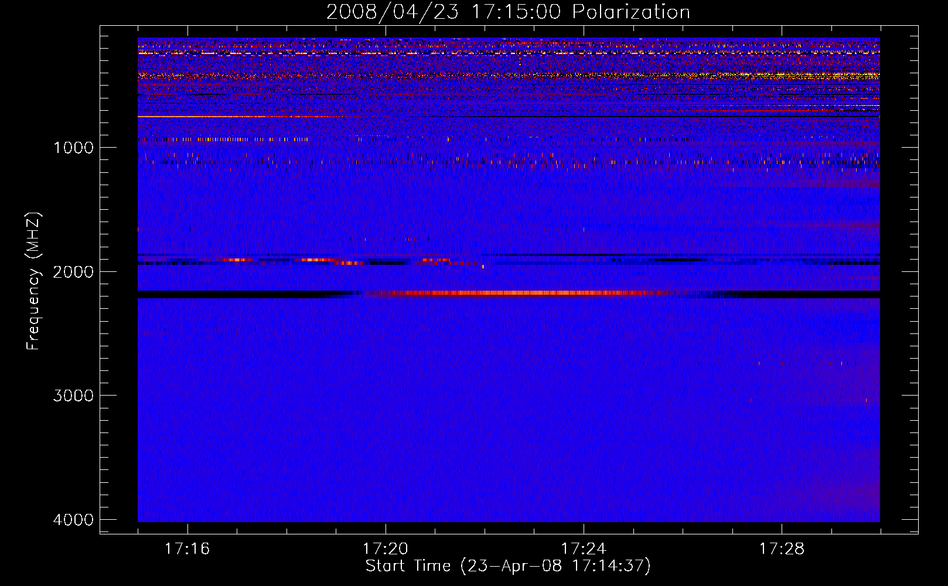Select the 4000 frequency tick label
Viewport: 948px width, 586px height.
click(x=73, y=520)
